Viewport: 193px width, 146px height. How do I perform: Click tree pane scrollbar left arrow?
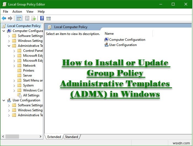click(3, 136)
